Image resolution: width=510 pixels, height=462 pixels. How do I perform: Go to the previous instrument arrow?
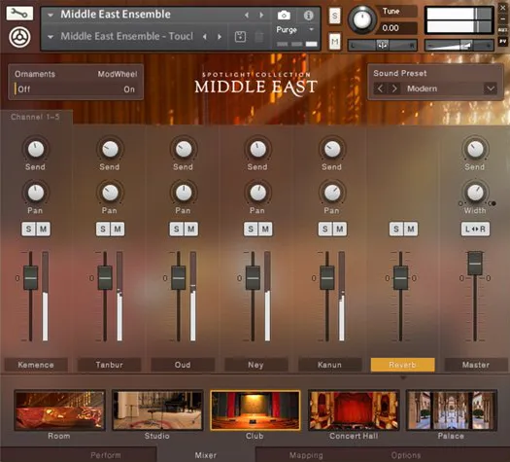click(x=247, y=15)
